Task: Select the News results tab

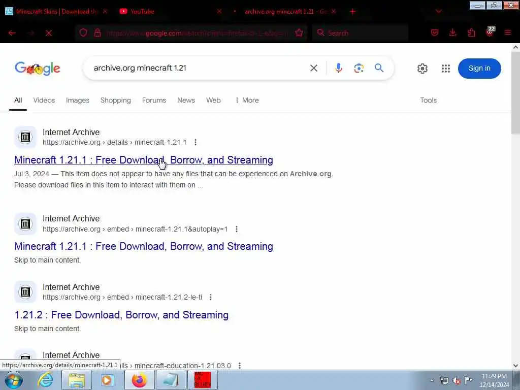Action: pyautogui.click(x=186, y=100)
